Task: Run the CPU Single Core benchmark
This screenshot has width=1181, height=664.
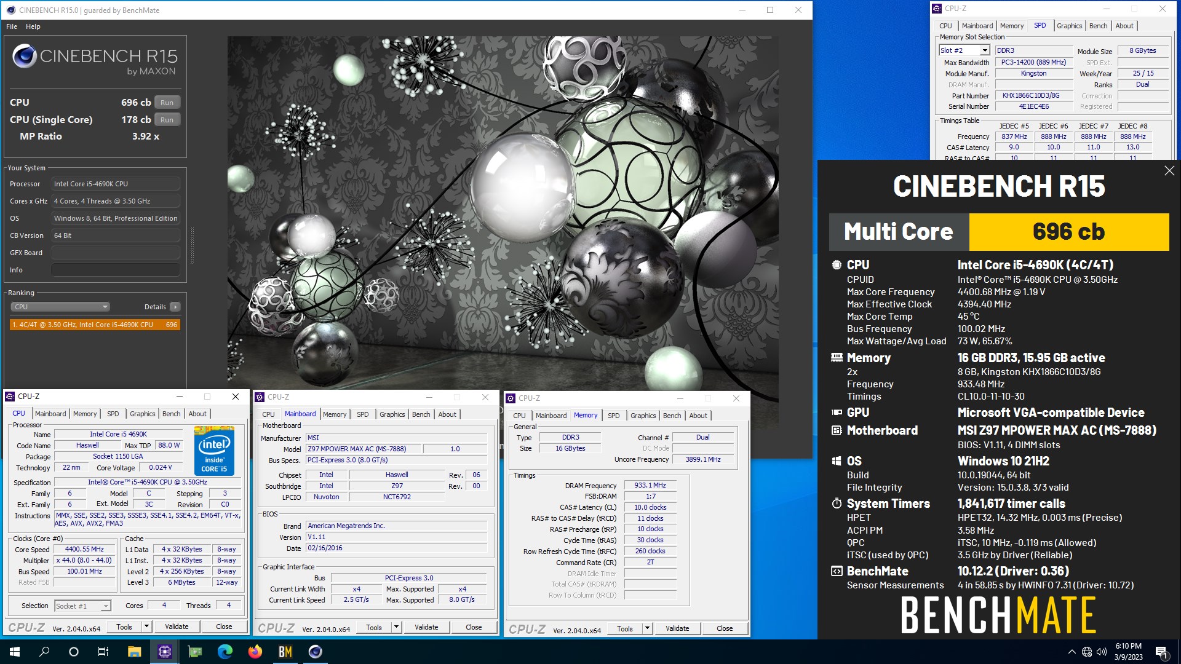Action: click(167, 120)
